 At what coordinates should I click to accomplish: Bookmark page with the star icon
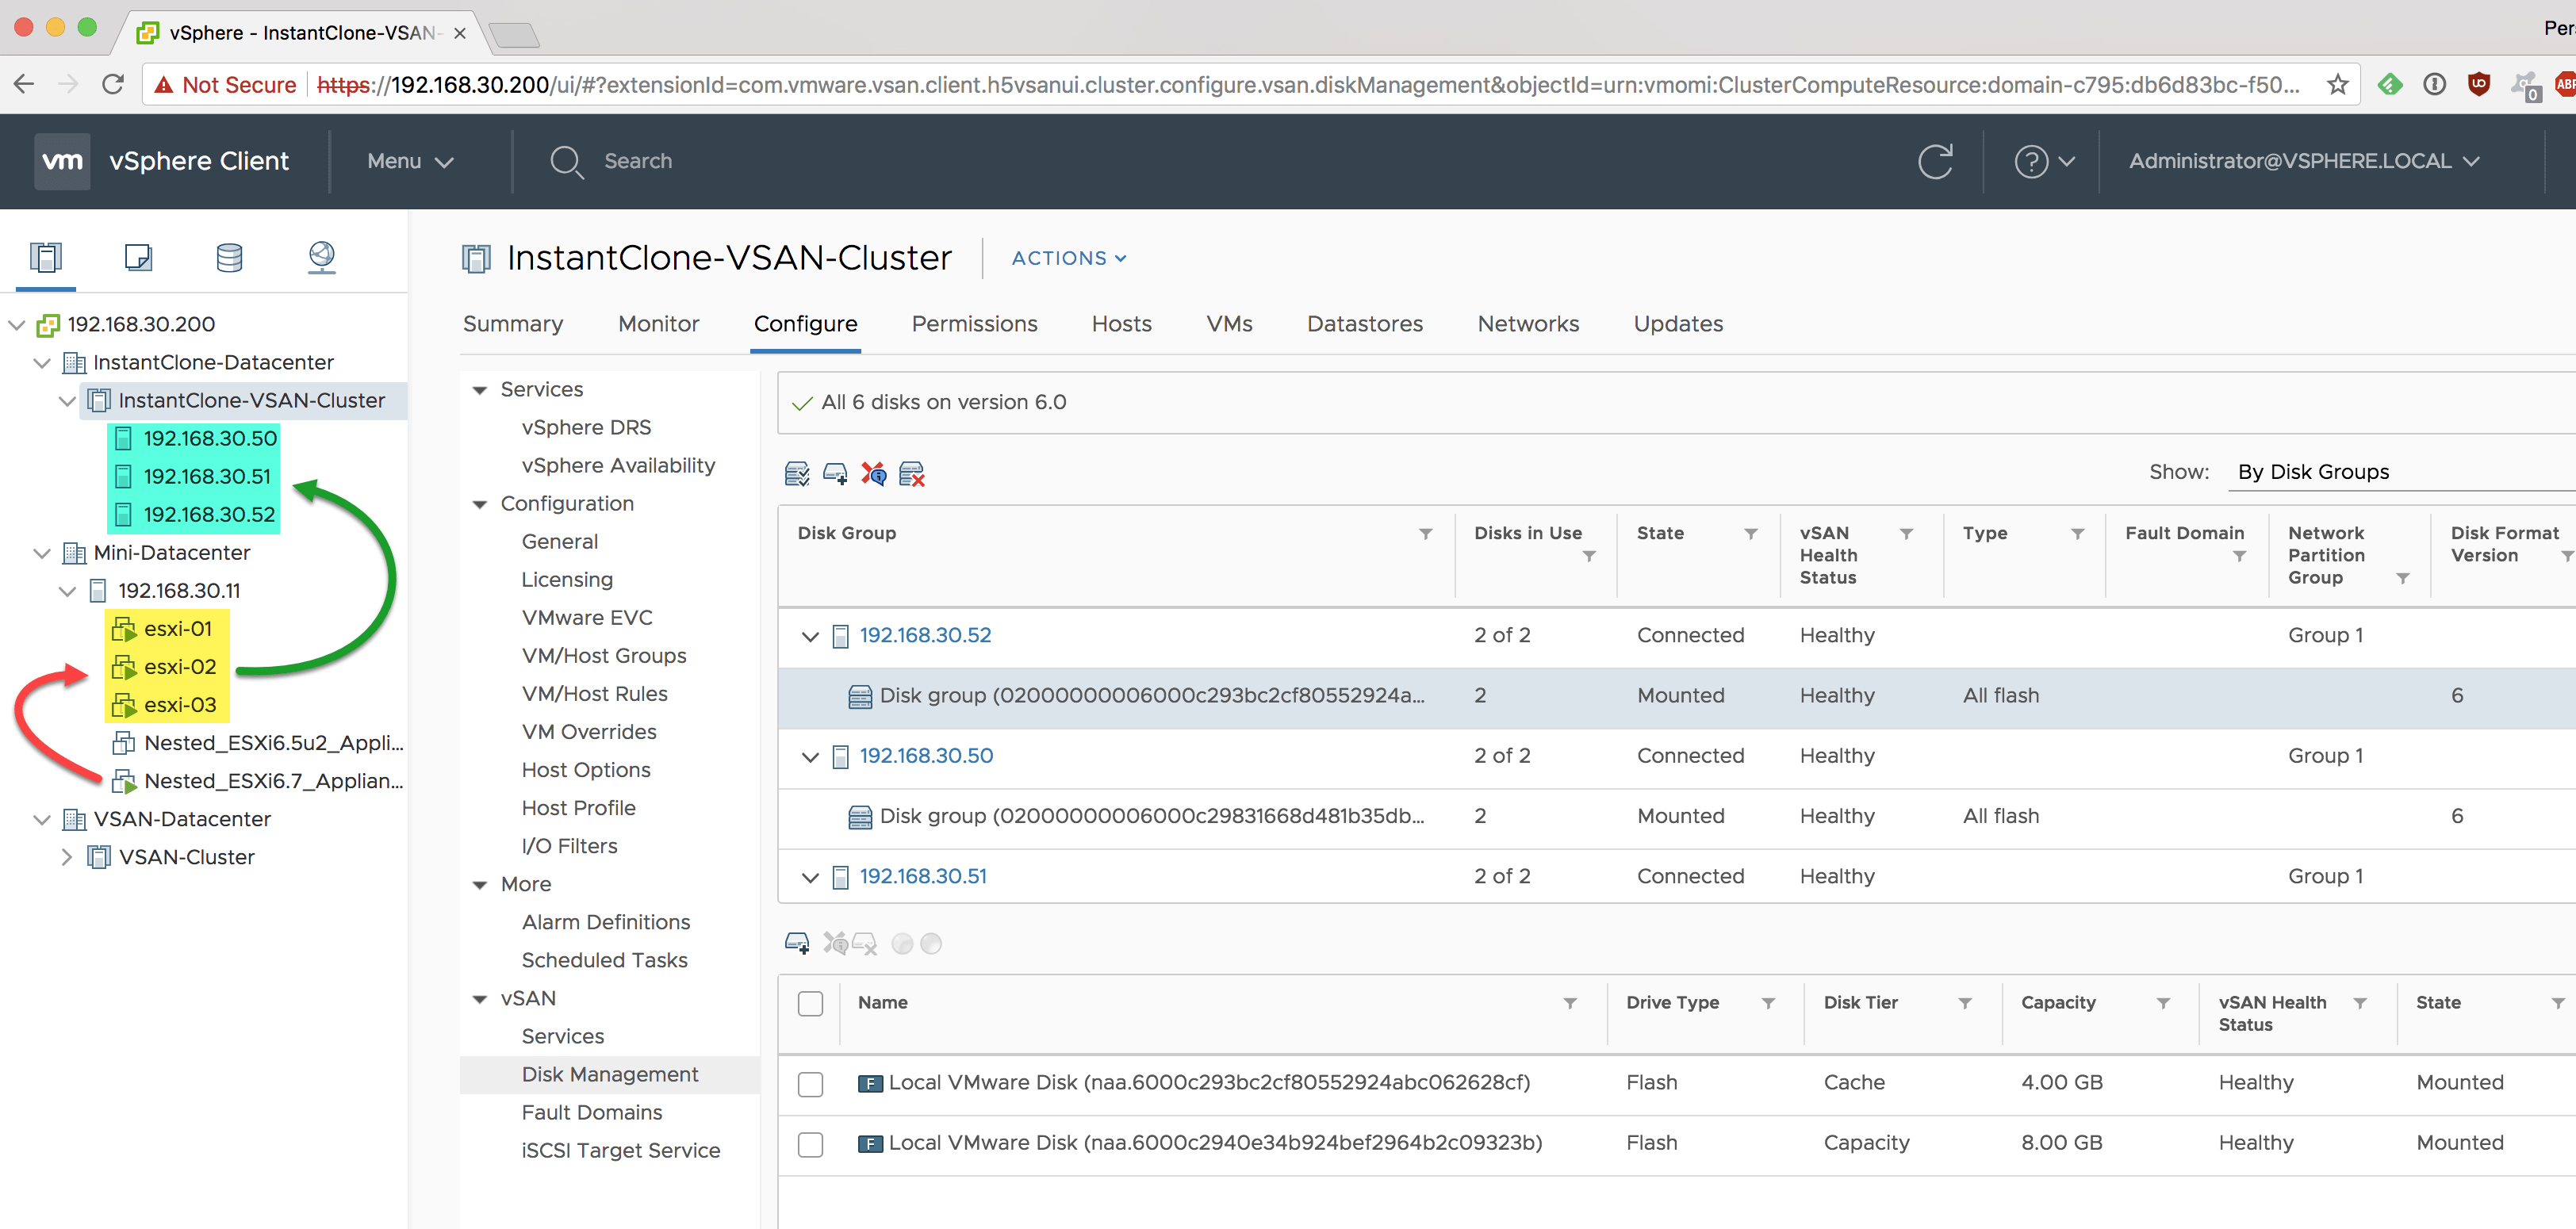click(2337, 85)
